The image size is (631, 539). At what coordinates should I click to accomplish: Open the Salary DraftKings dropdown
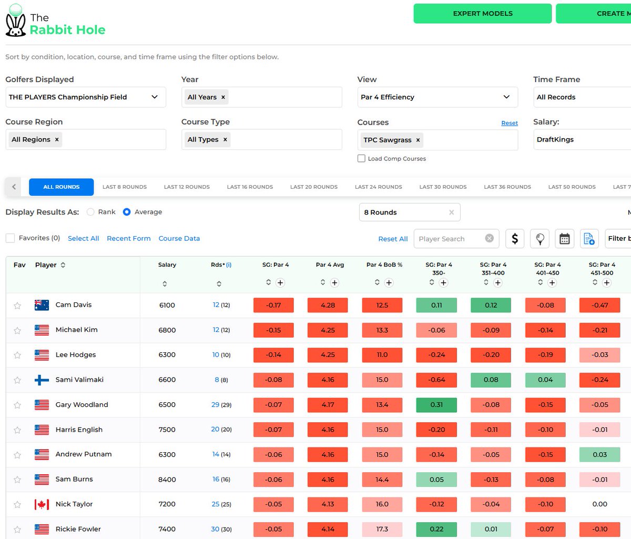point(582,140)
